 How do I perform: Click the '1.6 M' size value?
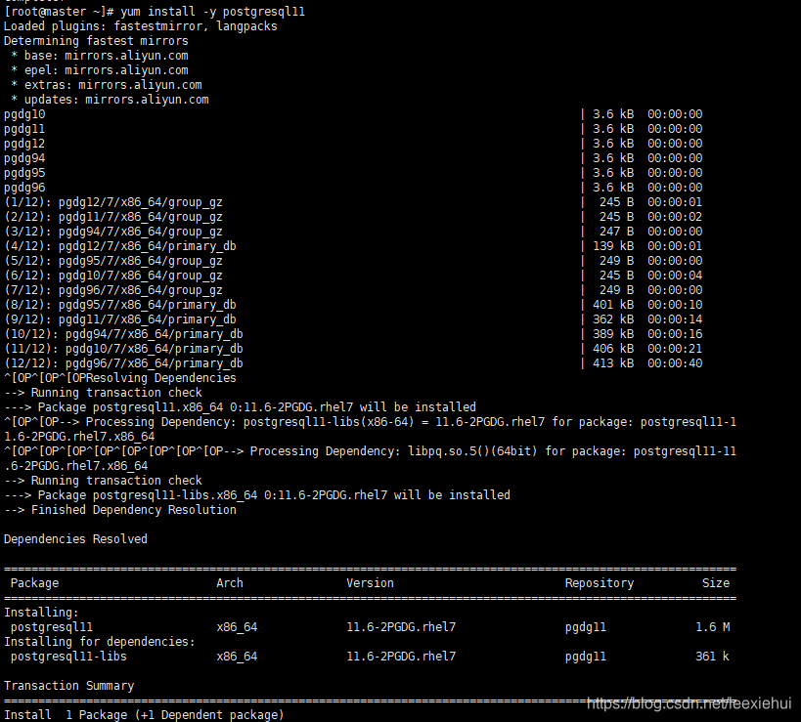(x=713, y=627)
